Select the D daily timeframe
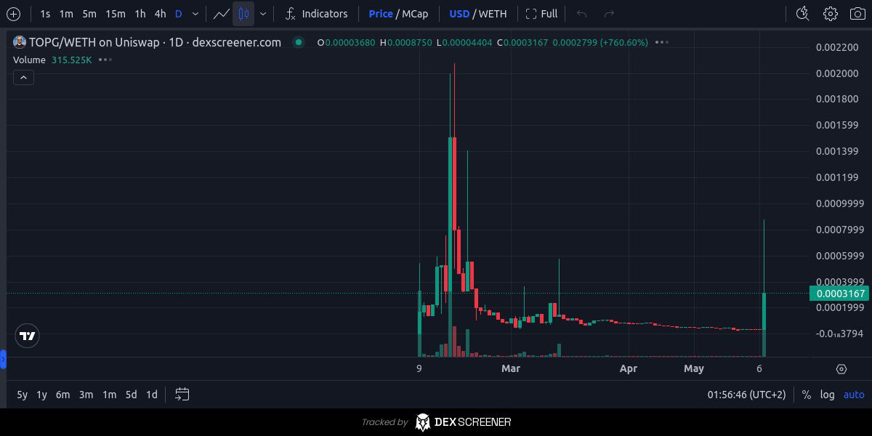Screen dimensions: 872x436 coord(178,14)
